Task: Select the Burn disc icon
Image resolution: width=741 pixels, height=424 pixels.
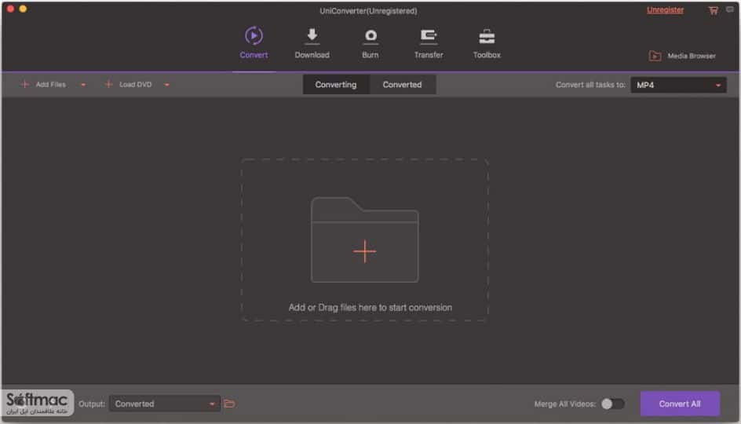Action: (x=370, y=36)
